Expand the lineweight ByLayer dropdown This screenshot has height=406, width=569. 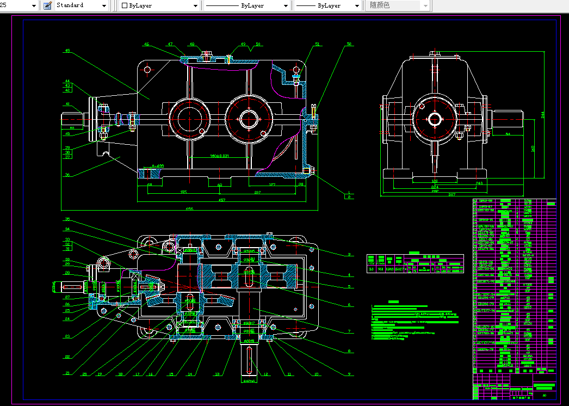pyautogui.click(x=327, y=6)
